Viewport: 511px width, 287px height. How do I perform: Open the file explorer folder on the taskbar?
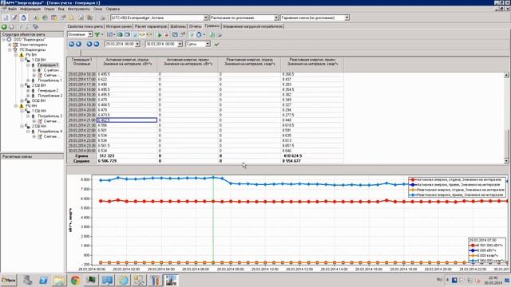[59, 280]
